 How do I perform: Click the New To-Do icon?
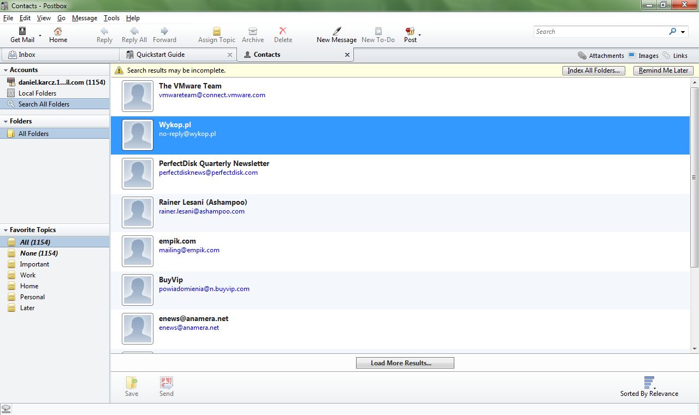[378, 31]
